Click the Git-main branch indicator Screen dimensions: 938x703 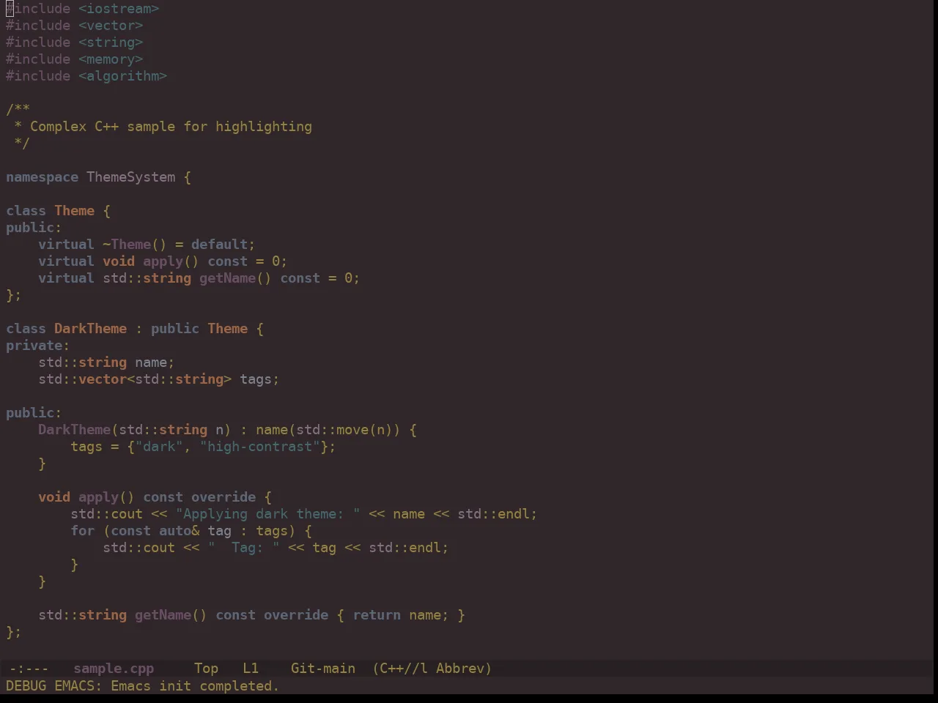[323, 669]
